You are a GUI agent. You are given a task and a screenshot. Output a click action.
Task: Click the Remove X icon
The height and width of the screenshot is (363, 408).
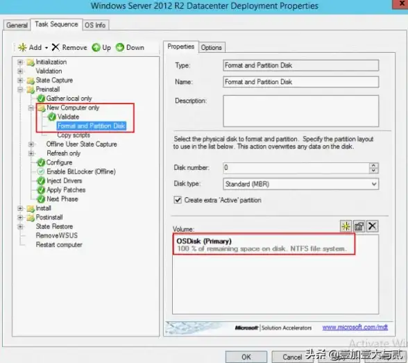56,47
